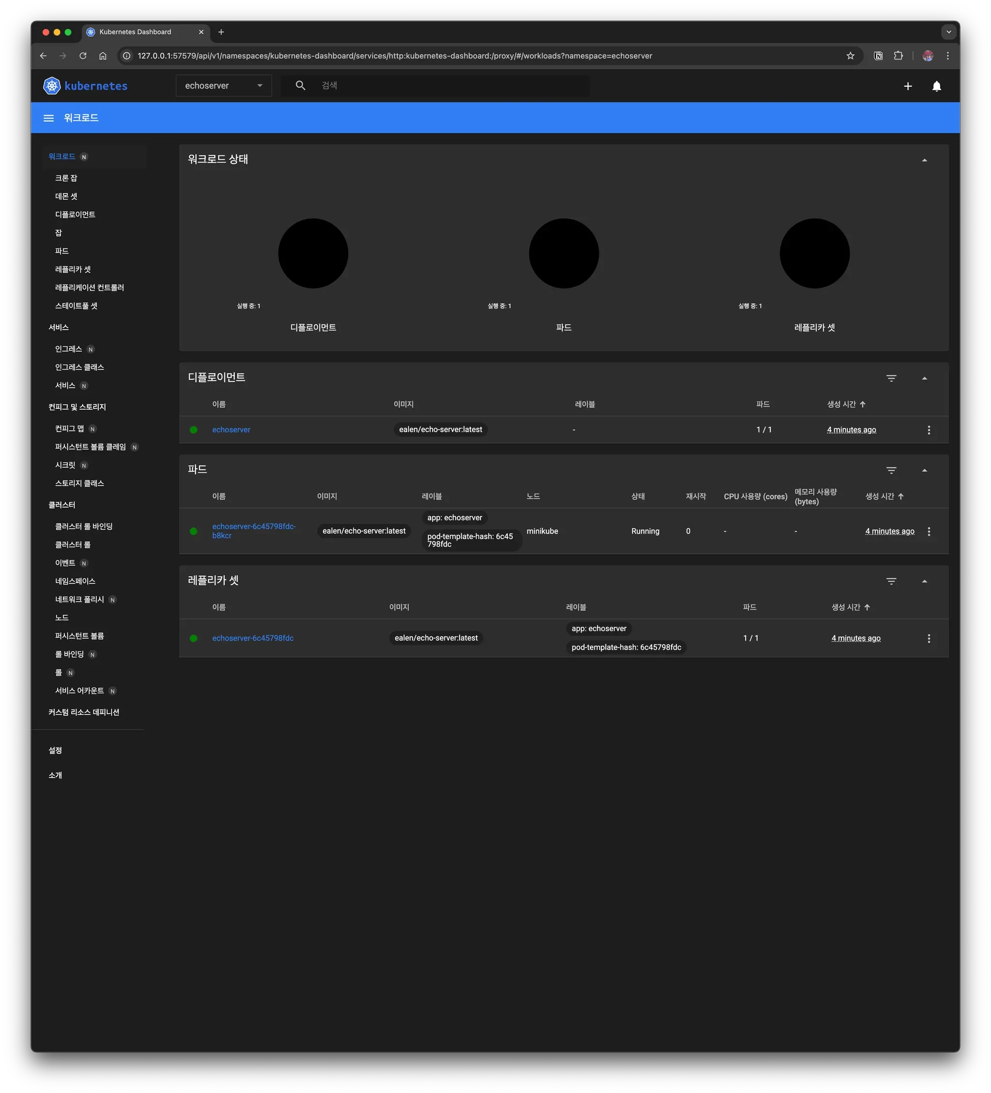Collapse the 파드 section header arrow
This screenshot has width=991, height=1093.
click(925, 470)
